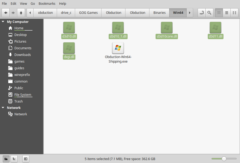This screenshot has height=163, width=240.
Task: Hide the sidebar
Action: tap(26, 159)
